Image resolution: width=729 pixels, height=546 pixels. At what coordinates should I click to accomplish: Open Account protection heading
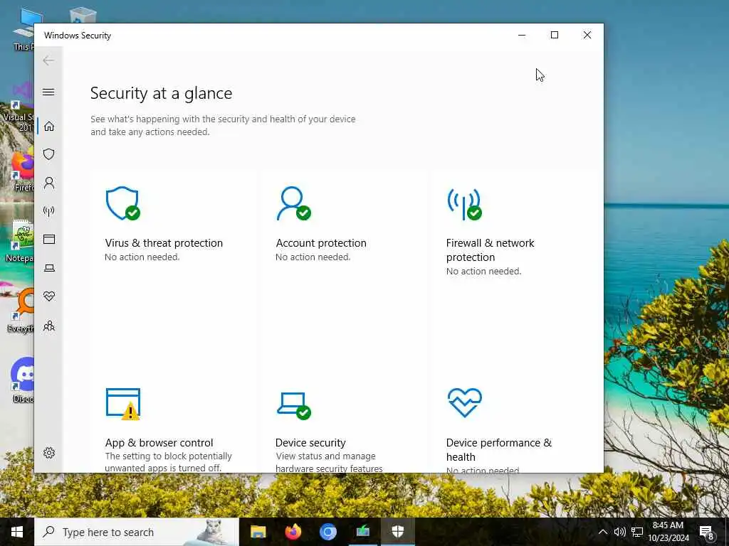[x=321, y=243]
